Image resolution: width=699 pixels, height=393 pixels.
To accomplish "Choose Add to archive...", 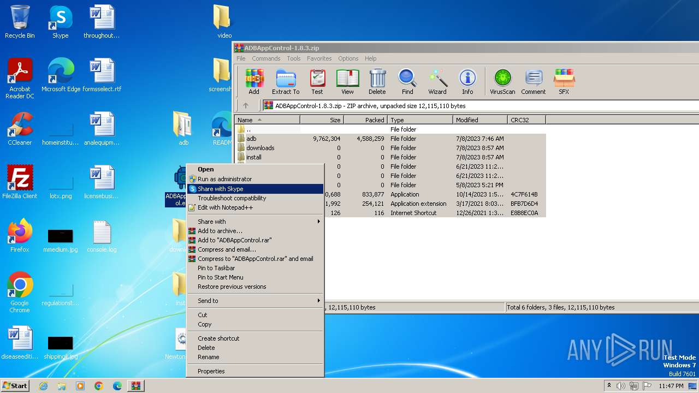I will [255, 231].
